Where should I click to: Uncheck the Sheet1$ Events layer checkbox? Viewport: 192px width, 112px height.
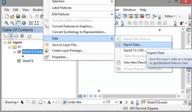[x=19, y=52]
